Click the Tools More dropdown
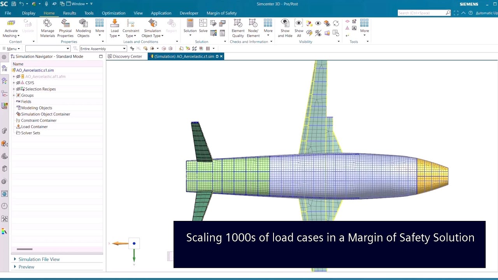The width and height of the screenshot is (498, 280). coord(364,28)
